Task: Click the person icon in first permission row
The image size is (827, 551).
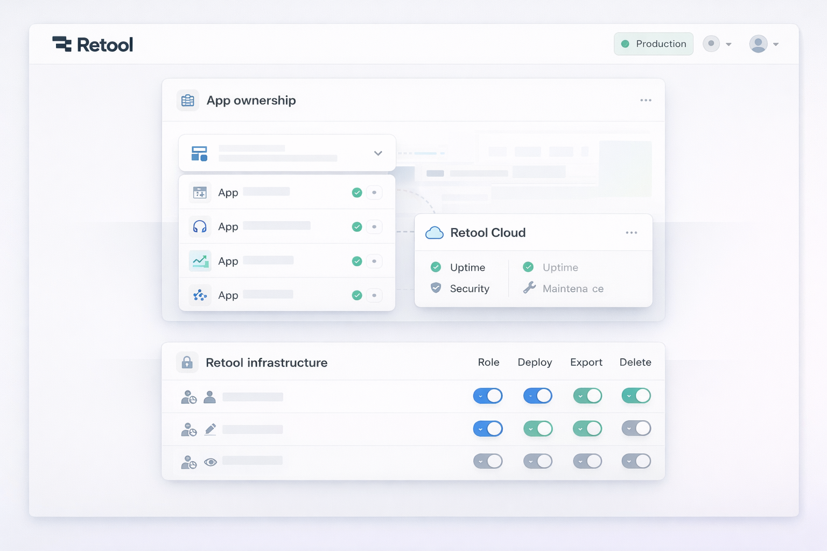Action: point(210,397)
